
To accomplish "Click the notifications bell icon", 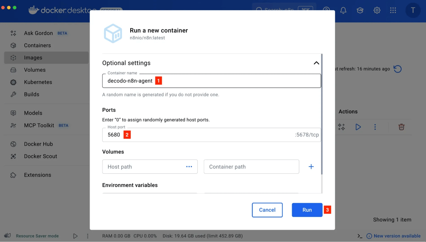I will (343, 10).
